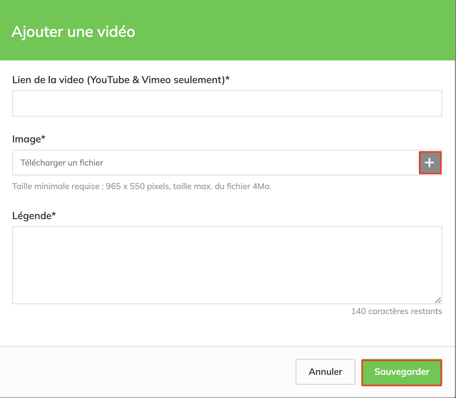
Task: Click the Ajouter une vidéo title
Action: coord(73,31)
